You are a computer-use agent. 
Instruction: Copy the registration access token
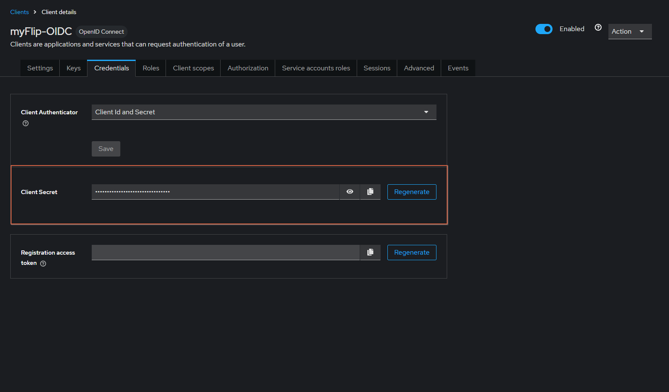pyautogui.click(x=370, y=253)
